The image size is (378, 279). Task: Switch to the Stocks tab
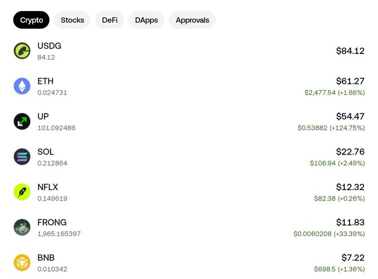pyautogui.click(x=72, y=20)
